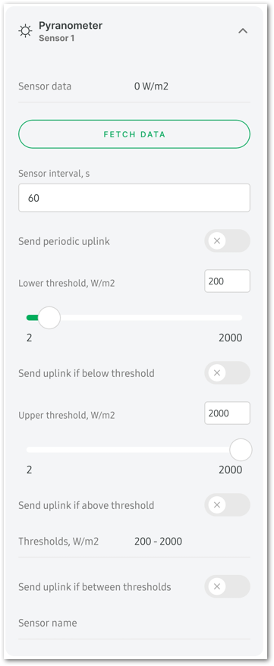274x666 pixels.
Task: Click the Sensor name field
Action: point(134,624)
